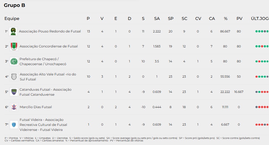This screenshot has height=145, width=269.
Task: Click first green result dot for Pouso Redondo
Action: click(257, 31)
